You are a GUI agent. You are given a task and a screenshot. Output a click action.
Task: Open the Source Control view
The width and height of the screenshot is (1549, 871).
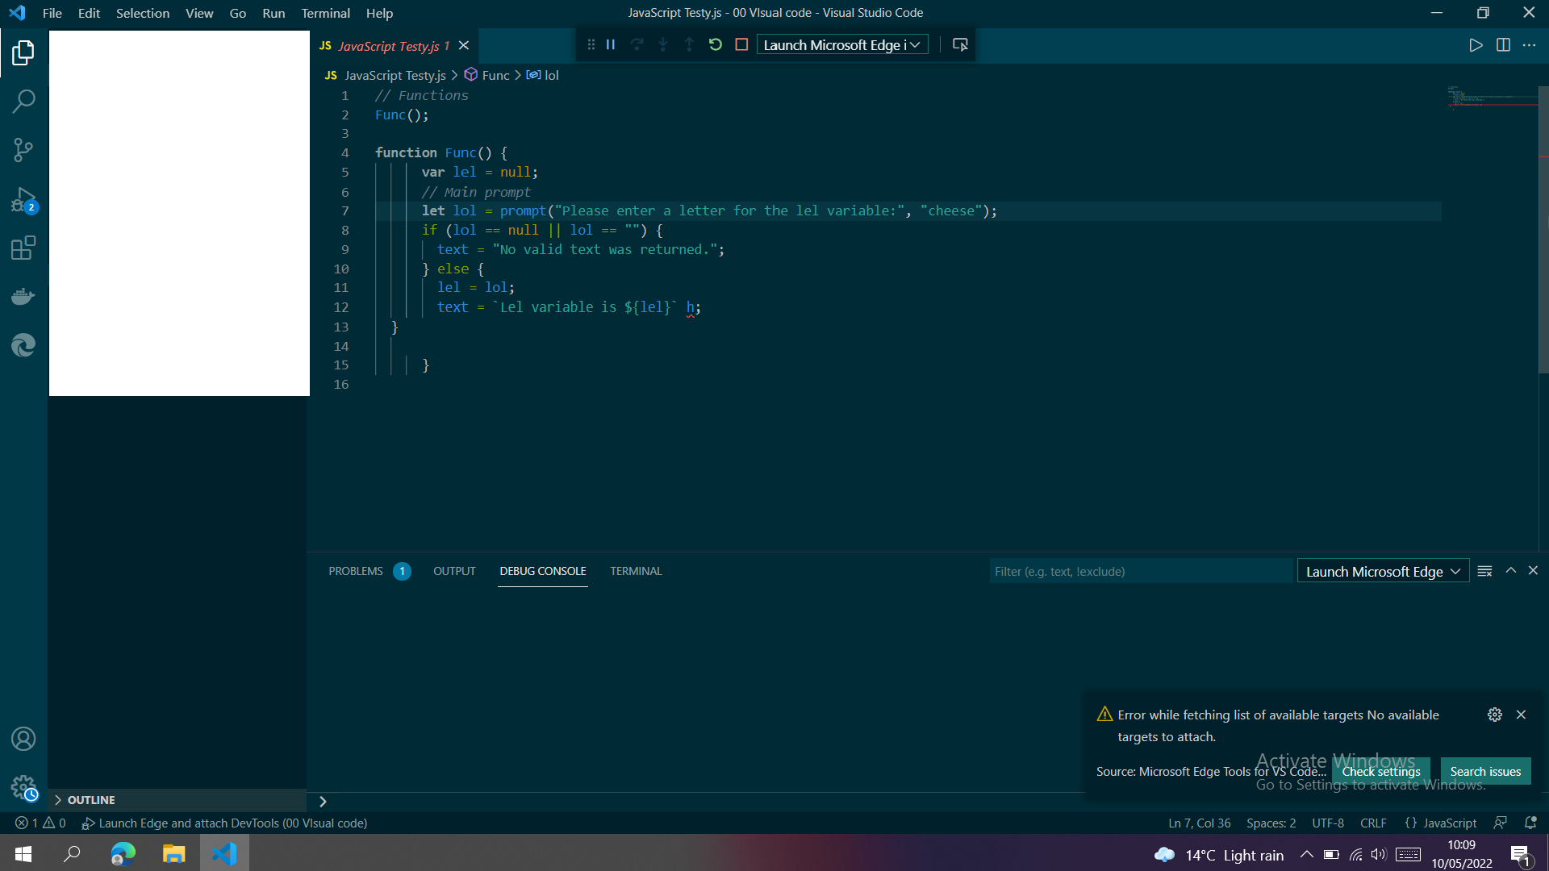coord(23,150)
